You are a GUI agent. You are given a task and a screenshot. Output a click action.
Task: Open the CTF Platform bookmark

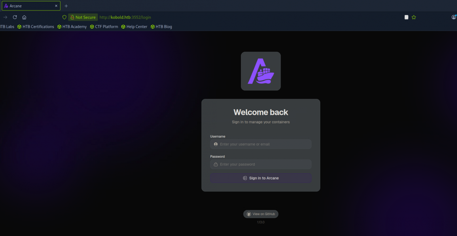click(104, 27)
